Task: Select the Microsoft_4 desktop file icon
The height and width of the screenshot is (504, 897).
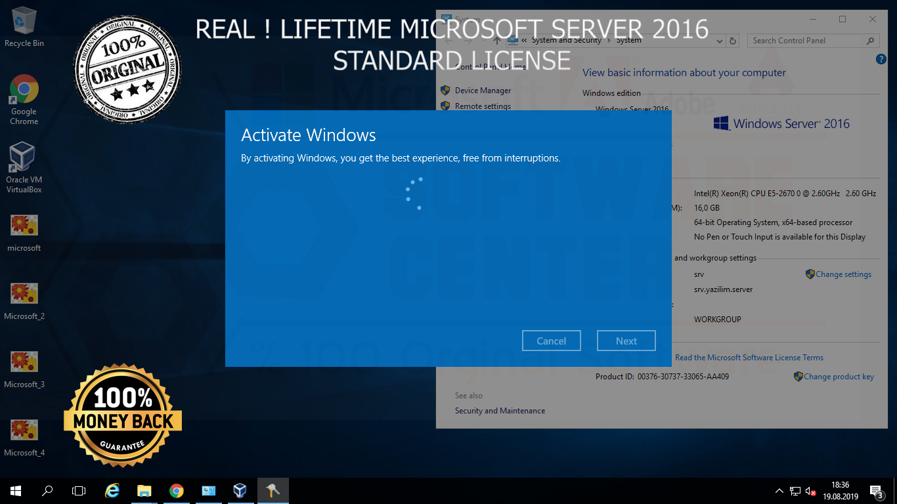Action: [x=24, y=437]
